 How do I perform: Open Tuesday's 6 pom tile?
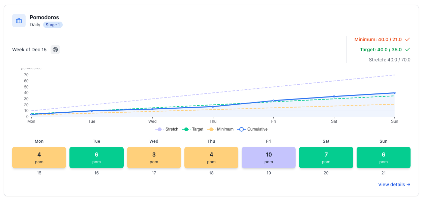click(96, 158)
